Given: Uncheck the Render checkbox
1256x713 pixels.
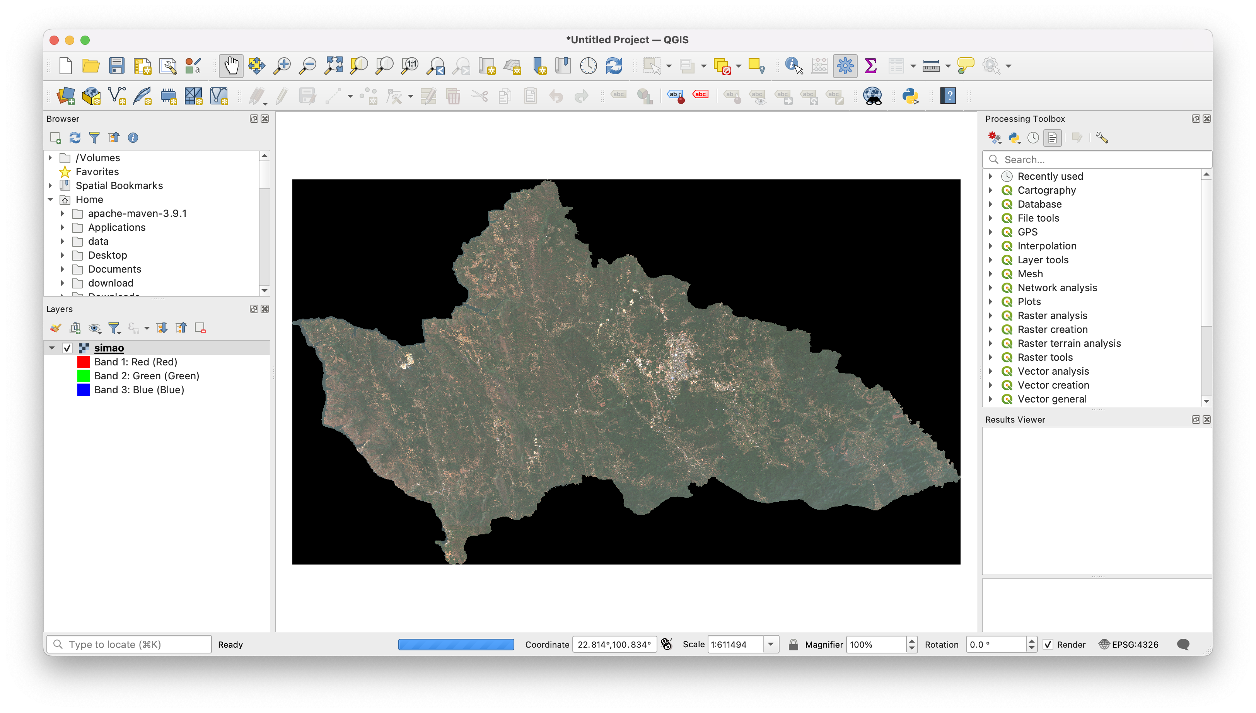Looking at the screenshot, I should coord(1048,645).
